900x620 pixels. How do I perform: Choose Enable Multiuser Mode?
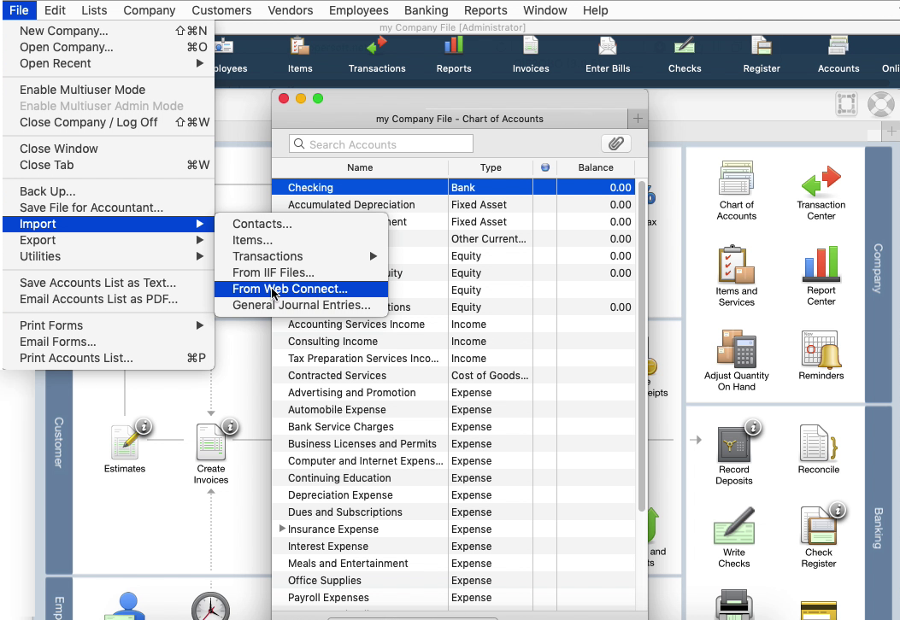point(109,90)
